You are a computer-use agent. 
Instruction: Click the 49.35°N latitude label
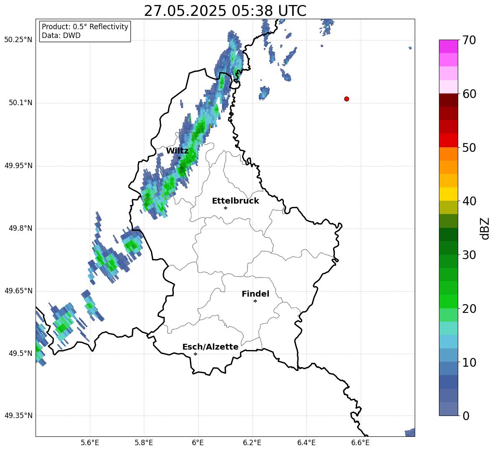click(18, 416)
